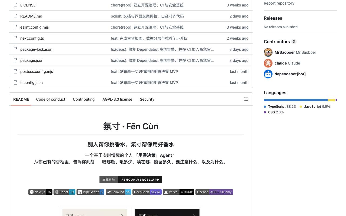The image size is (346, 216).
Task: Click the dark theme screenshot thumbnail
Action: [167, 212]
